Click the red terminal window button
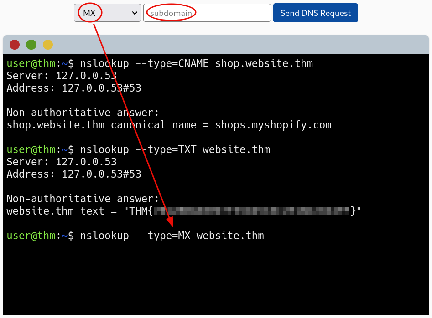The height and width of the screenshot is (318, 432). pos(15,45)
